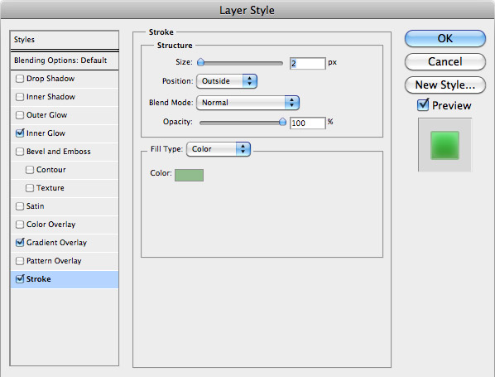The width and height of the screenshot is (495, 377).
Task: Click the Size slider handle
Action: point(200,62)
